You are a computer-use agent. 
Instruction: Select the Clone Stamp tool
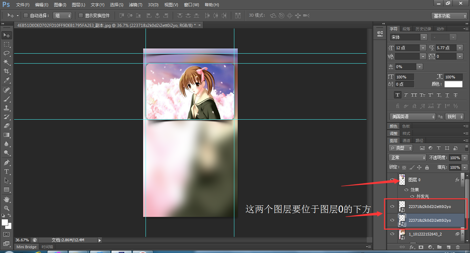[x=7, y=108]
